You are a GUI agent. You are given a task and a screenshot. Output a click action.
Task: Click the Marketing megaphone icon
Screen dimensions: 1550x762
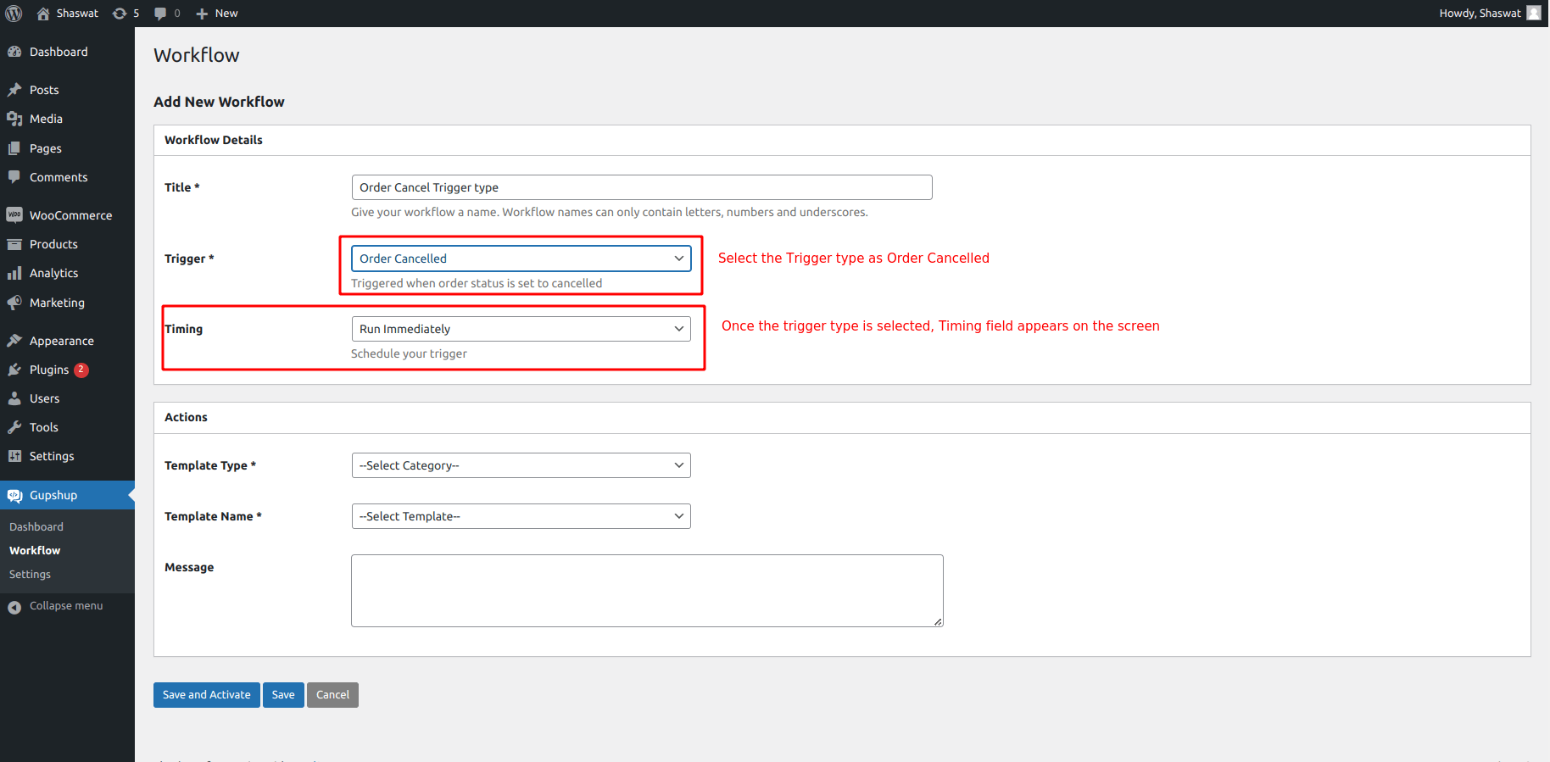tap(14, 303)
